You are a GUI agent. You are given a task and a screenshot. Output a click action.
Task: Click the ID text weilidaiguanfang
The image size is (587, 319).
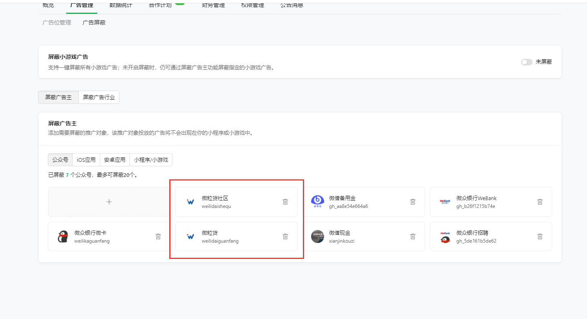click(x=220, y=241)
